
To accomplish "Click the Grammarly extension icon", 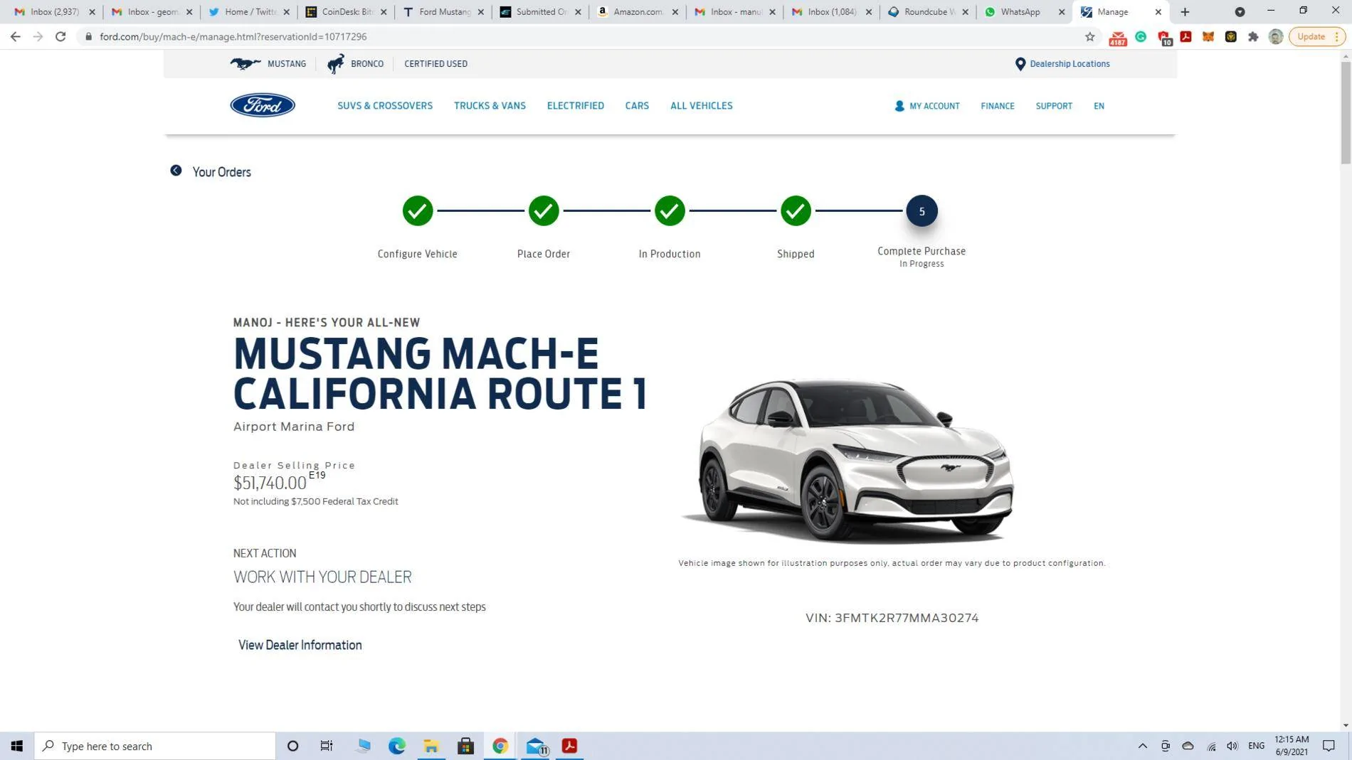I will coord(1141,36).
